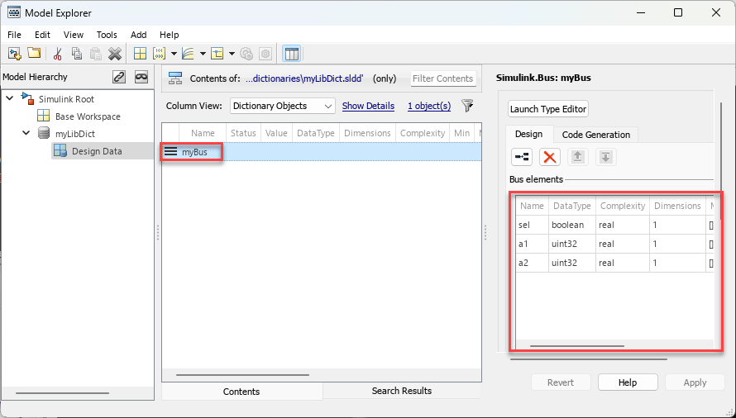Click the folder Open icon in toolbar
The image size is (736, 418).
click(34, 54)
